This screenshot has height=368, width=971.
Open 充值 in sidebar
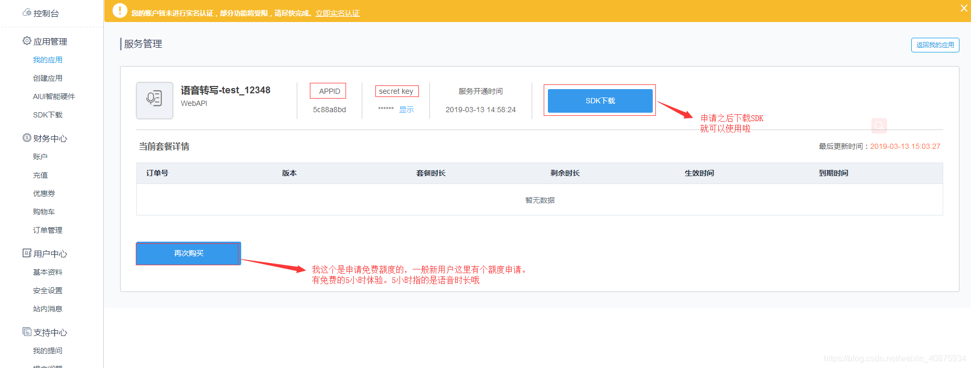coord(40,175)
